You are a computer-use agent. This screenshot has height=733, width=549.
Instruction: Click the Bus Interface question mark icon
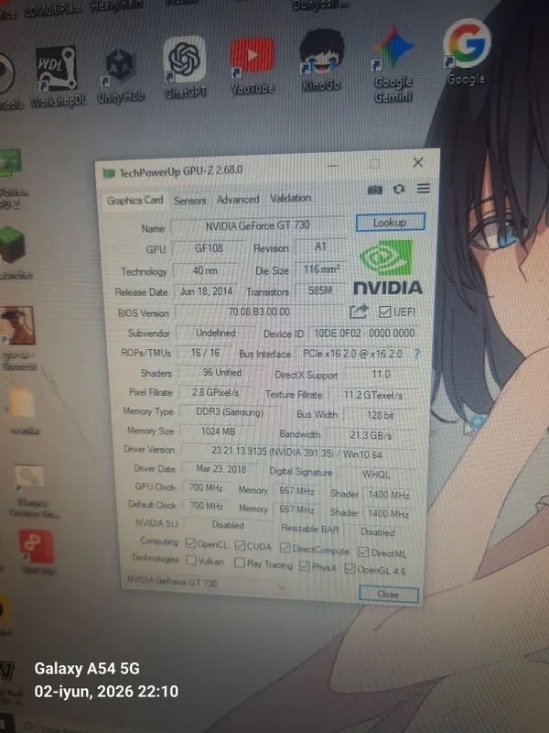(x=417, y=355)
